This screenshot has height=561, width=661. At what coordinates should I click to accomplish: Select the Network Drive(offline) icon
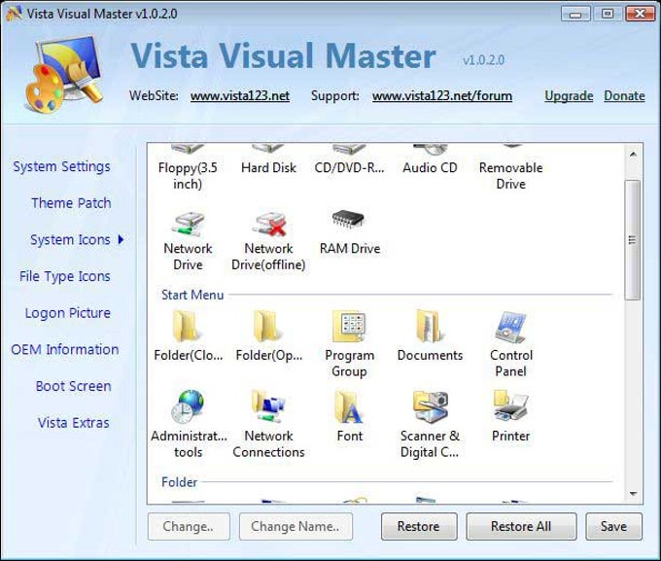[x=269, y=224]
